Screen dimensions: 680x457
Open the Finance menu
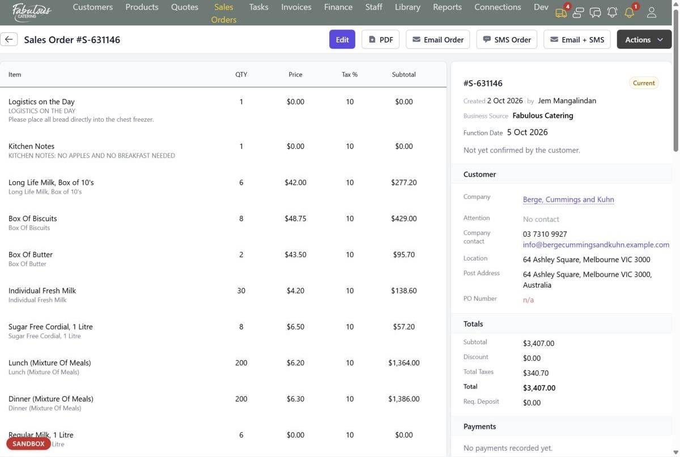(x=338, y=7)
